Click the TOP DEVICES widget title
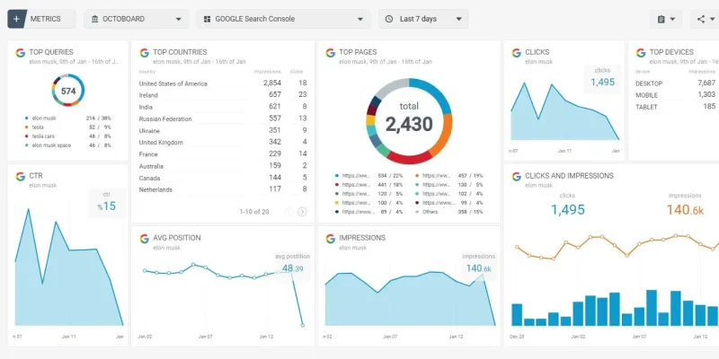Image resolution: width=719 pixels, height=359 pixels. (671, 52)
